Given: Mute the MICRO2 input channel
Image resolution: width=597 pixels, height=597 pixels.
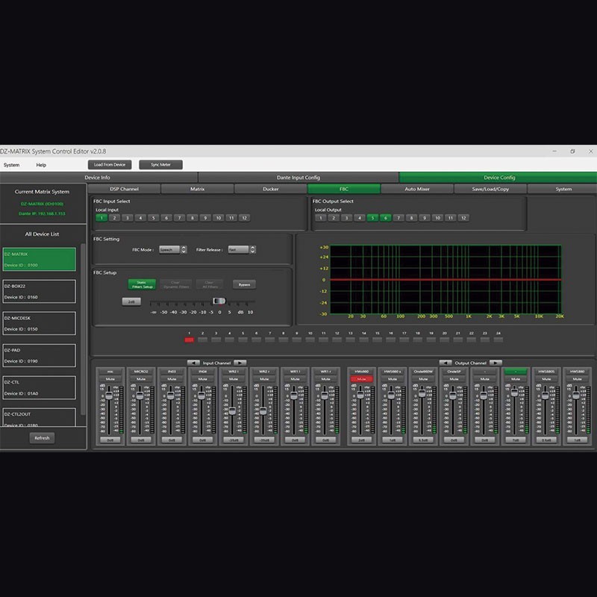Looking at the screenshot, I should [141, 379].
